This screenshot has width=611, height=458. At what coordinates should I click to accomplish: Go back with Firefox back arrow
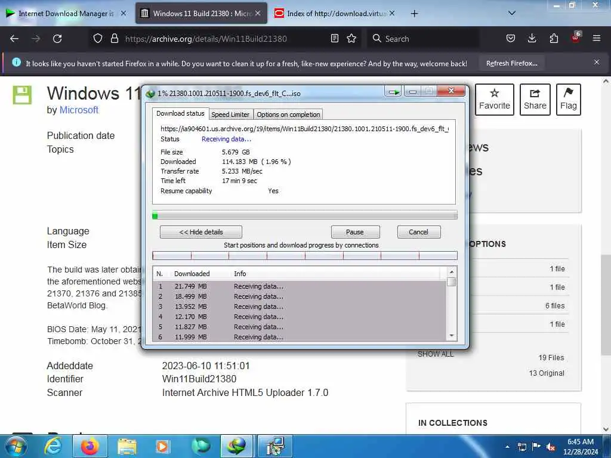click(14, 39)
